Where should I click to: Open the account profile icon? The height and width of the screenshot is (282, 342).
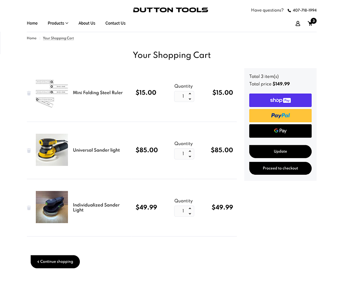point(298,23)
